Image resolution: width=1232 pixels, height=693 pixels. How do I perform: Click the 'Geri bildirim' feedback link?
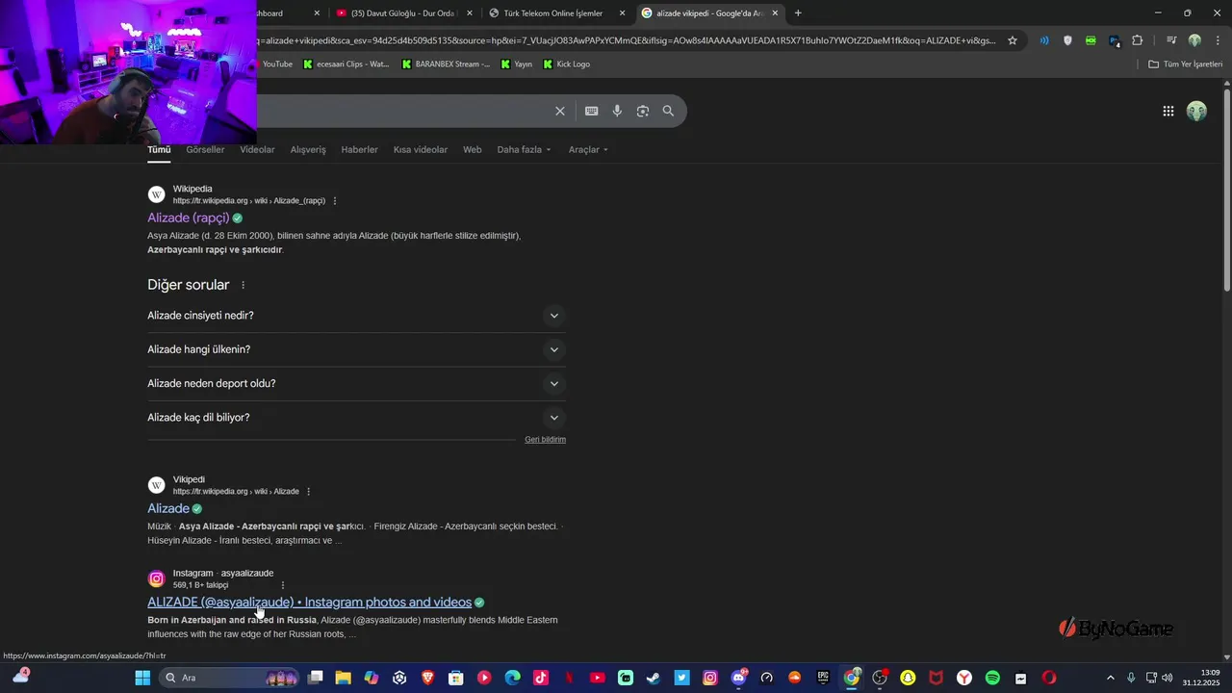pos(545,440)
